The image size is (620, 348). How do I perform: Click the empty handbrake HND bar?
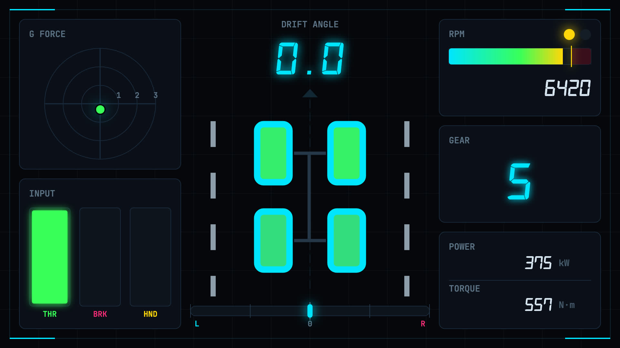(x=150, y=257)
